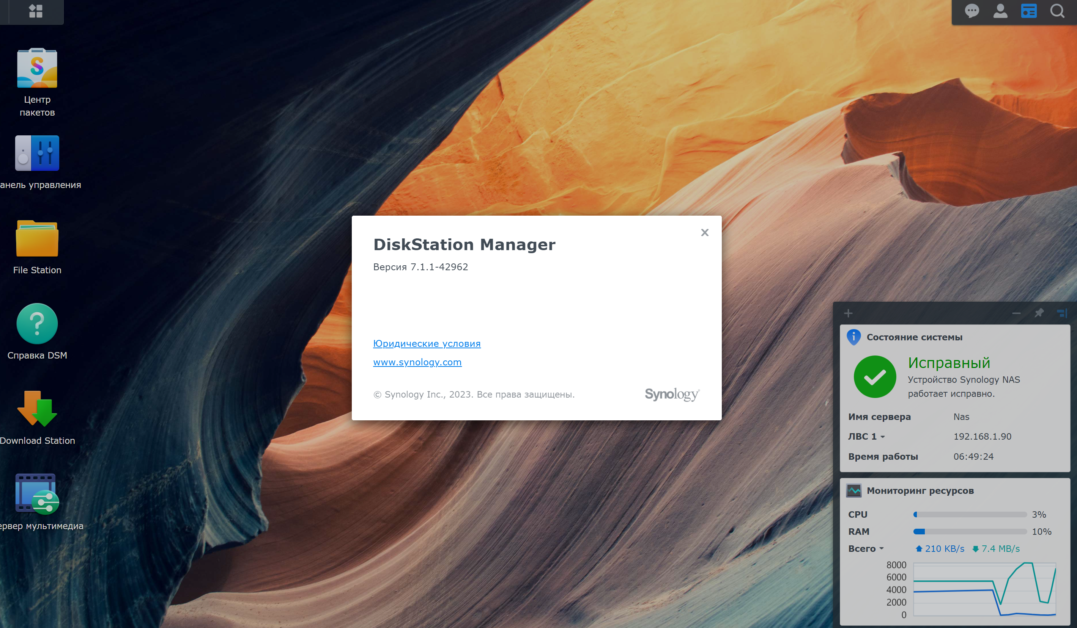Viewport: 1077px width, 628px height.
Task: Open Справка DSM help icon
Action: pos(37,324)
